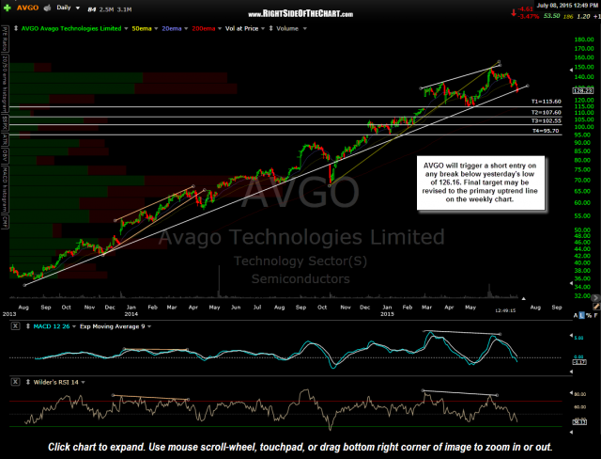
Task: Select the OBV side tab
Action: click(5, 156)
